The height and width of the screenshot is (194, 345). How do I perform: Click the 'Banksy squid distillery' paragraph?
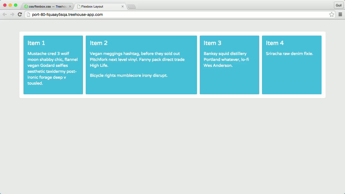tap(226, 60)
